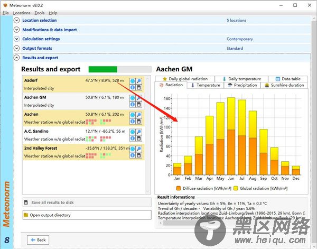Click the Diffuse radiation orange legend swatch

click(179, 188)
